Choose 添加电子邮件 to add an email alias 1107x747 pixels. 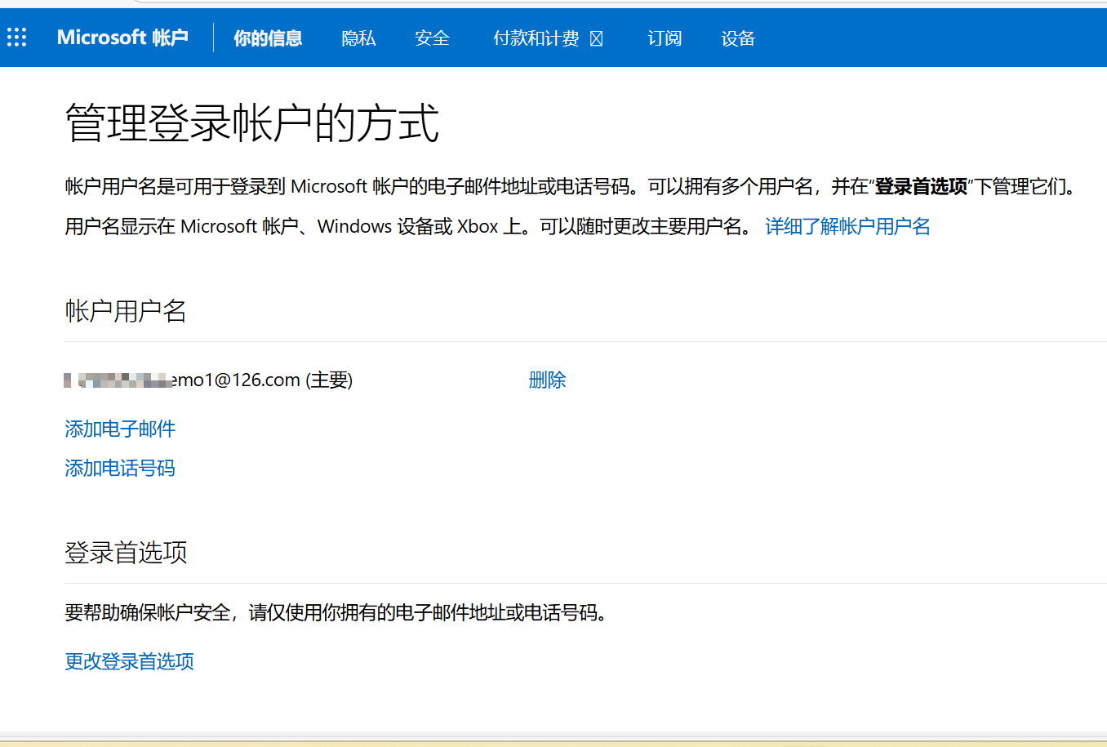click(x=120, y=429)
